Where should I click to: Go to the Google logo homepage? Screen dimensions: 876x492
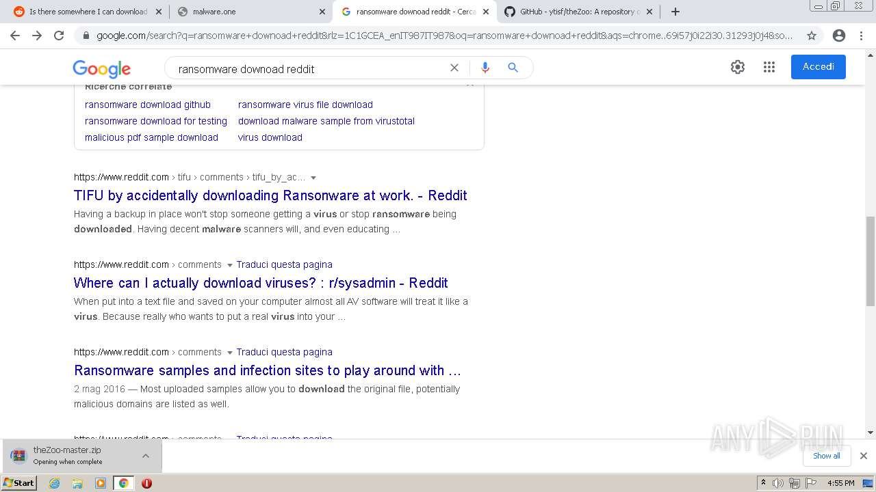[102, 68]
